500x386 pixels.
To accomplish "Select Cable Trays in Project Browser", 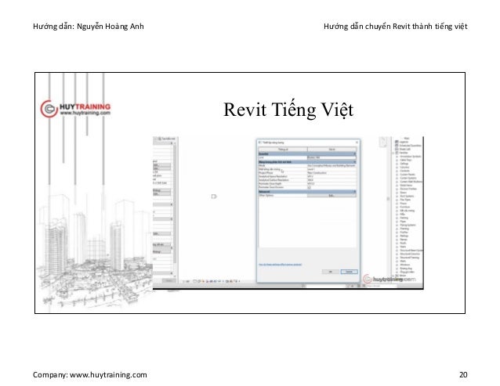I will pos(406,160).
